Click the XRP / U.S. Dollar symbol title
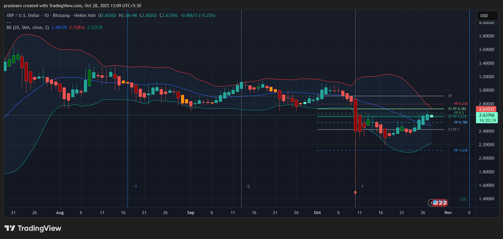This screenshot has width=503, height=239. [23, 15]
